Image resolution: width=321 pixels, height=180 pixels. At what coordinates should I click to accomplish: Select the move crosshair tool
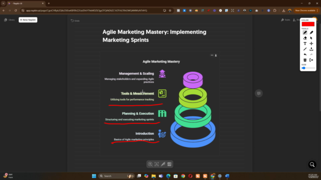click(x=311, y=43)
